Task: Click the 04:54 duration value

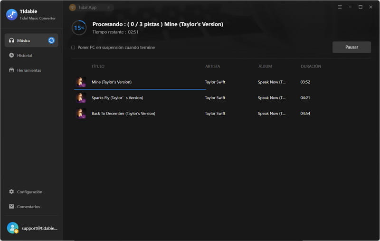Action: point(305,114)
